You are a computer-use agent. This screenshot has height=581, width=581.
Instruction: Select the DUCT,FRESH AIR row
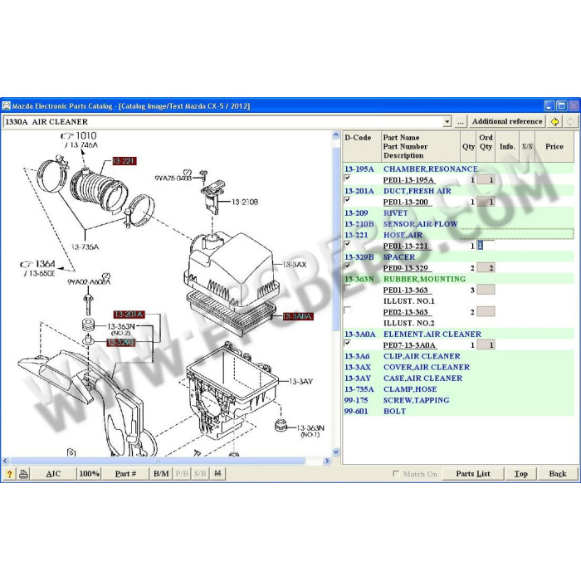458,191
